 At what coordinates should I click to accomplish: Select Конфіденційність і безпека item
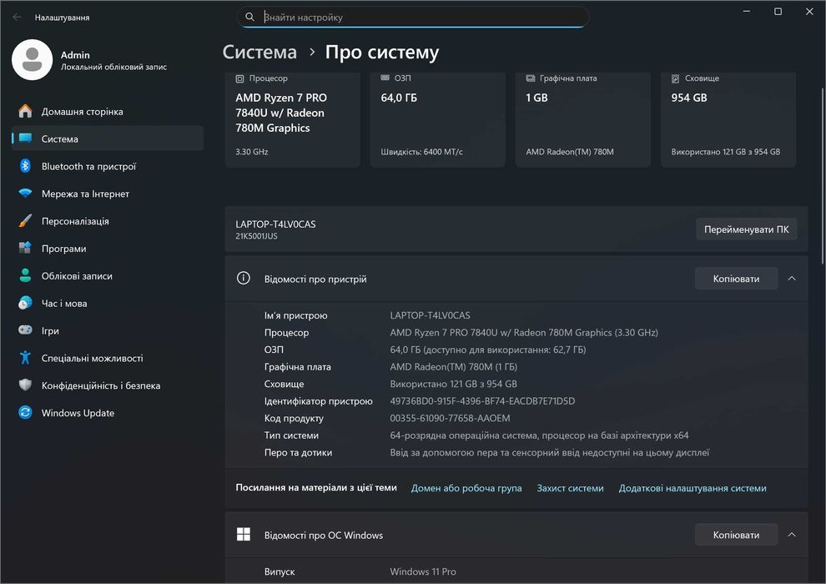click(108, 385)
